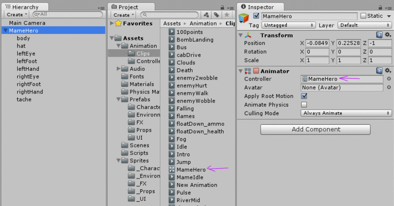Screen dimensions: 394x206
Task: Click the Project panel lock icon
Action: [x=222, y=7]
